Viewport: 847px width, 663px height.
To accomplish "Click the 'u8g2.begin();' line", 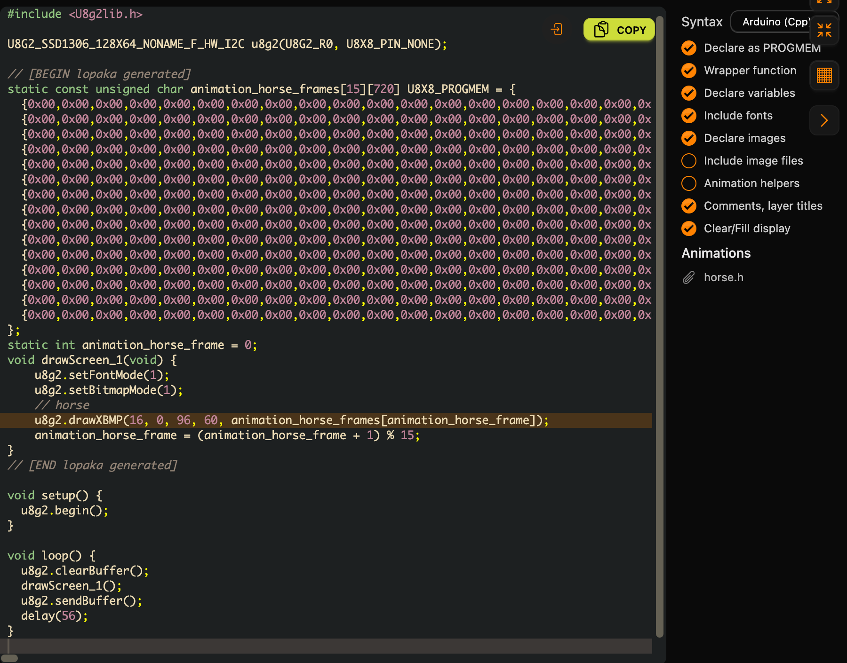I will tap(64, 511).
